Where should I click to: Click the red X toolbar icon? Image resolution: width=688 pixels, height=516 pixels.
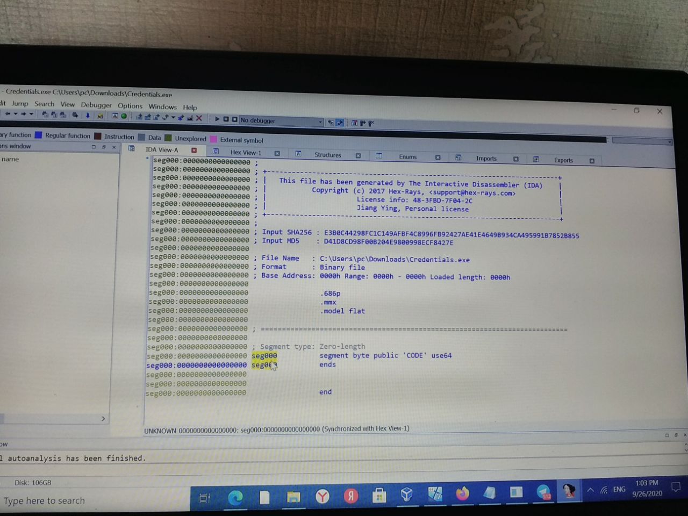199,118
